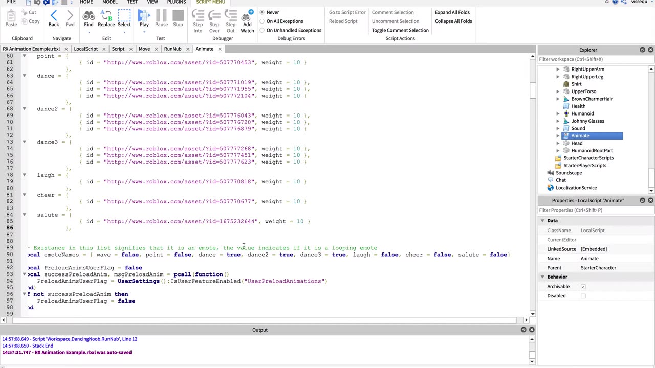655x368 pixels.
Task: Expand the BrownCharmerHair tree node
Action: point(558,99)
